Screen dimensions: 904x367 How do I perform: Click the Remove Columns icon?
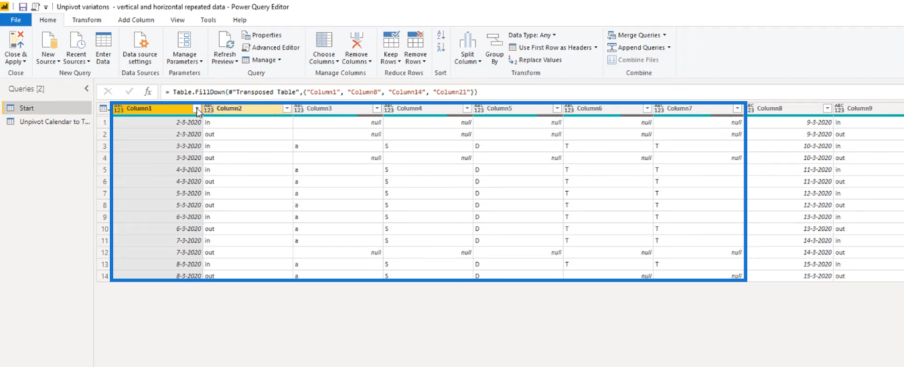pyautogui.click(x=356, y=40)
